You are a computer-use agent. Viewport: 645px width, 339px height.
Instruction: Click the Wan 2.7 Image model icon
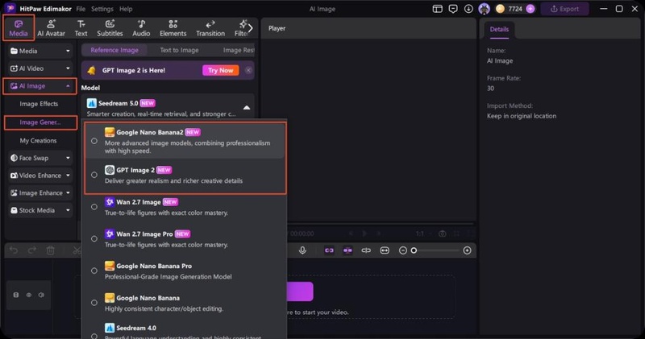click(110, 202)
